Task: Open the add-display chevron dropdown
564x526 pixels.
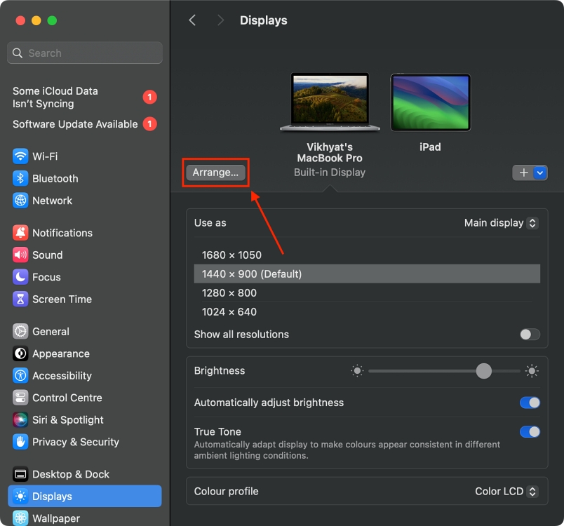Action: [540, 173]
